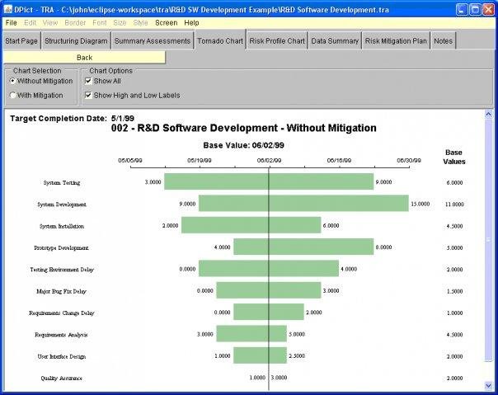
Task: Click the Requirements Change Delay bar
Action: click(269, 312)
